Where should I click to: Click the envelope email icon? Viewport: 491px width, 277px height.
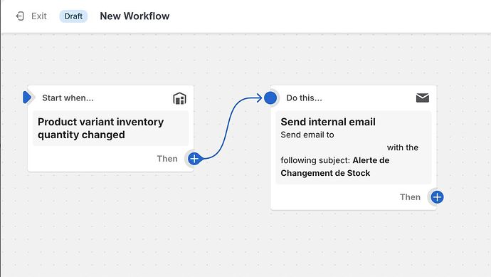click(x=423, y=98)
